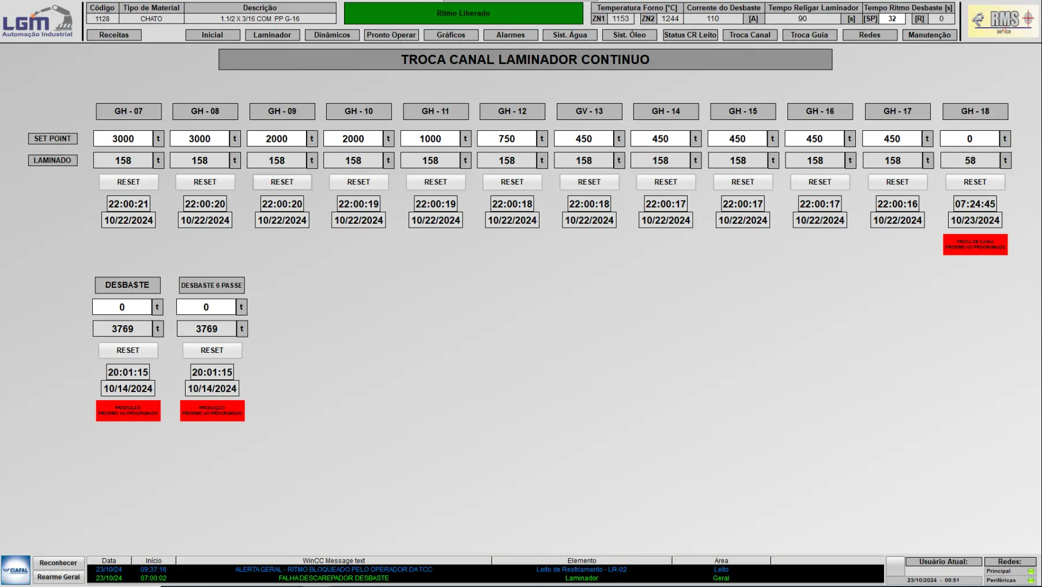Click the Principal network status indicator
This screenshot has width=1042, height=587.
(x=1030, y=571)
